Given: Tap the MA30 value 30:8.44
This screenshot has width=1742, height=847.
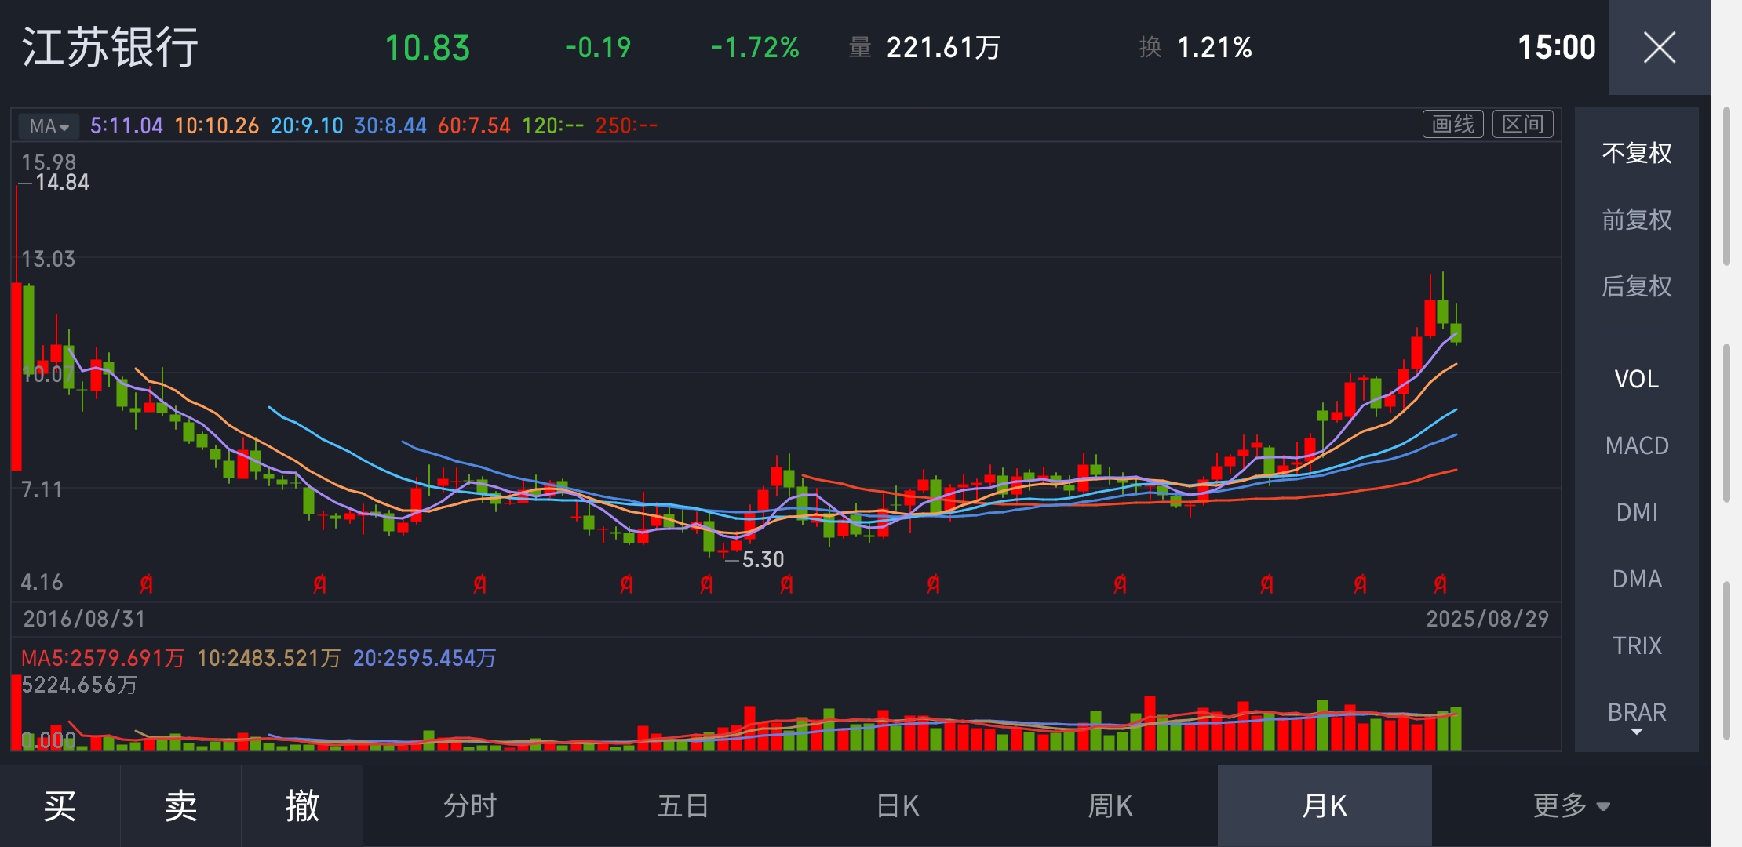Looking at the screenshot, I should click(390, 125).
